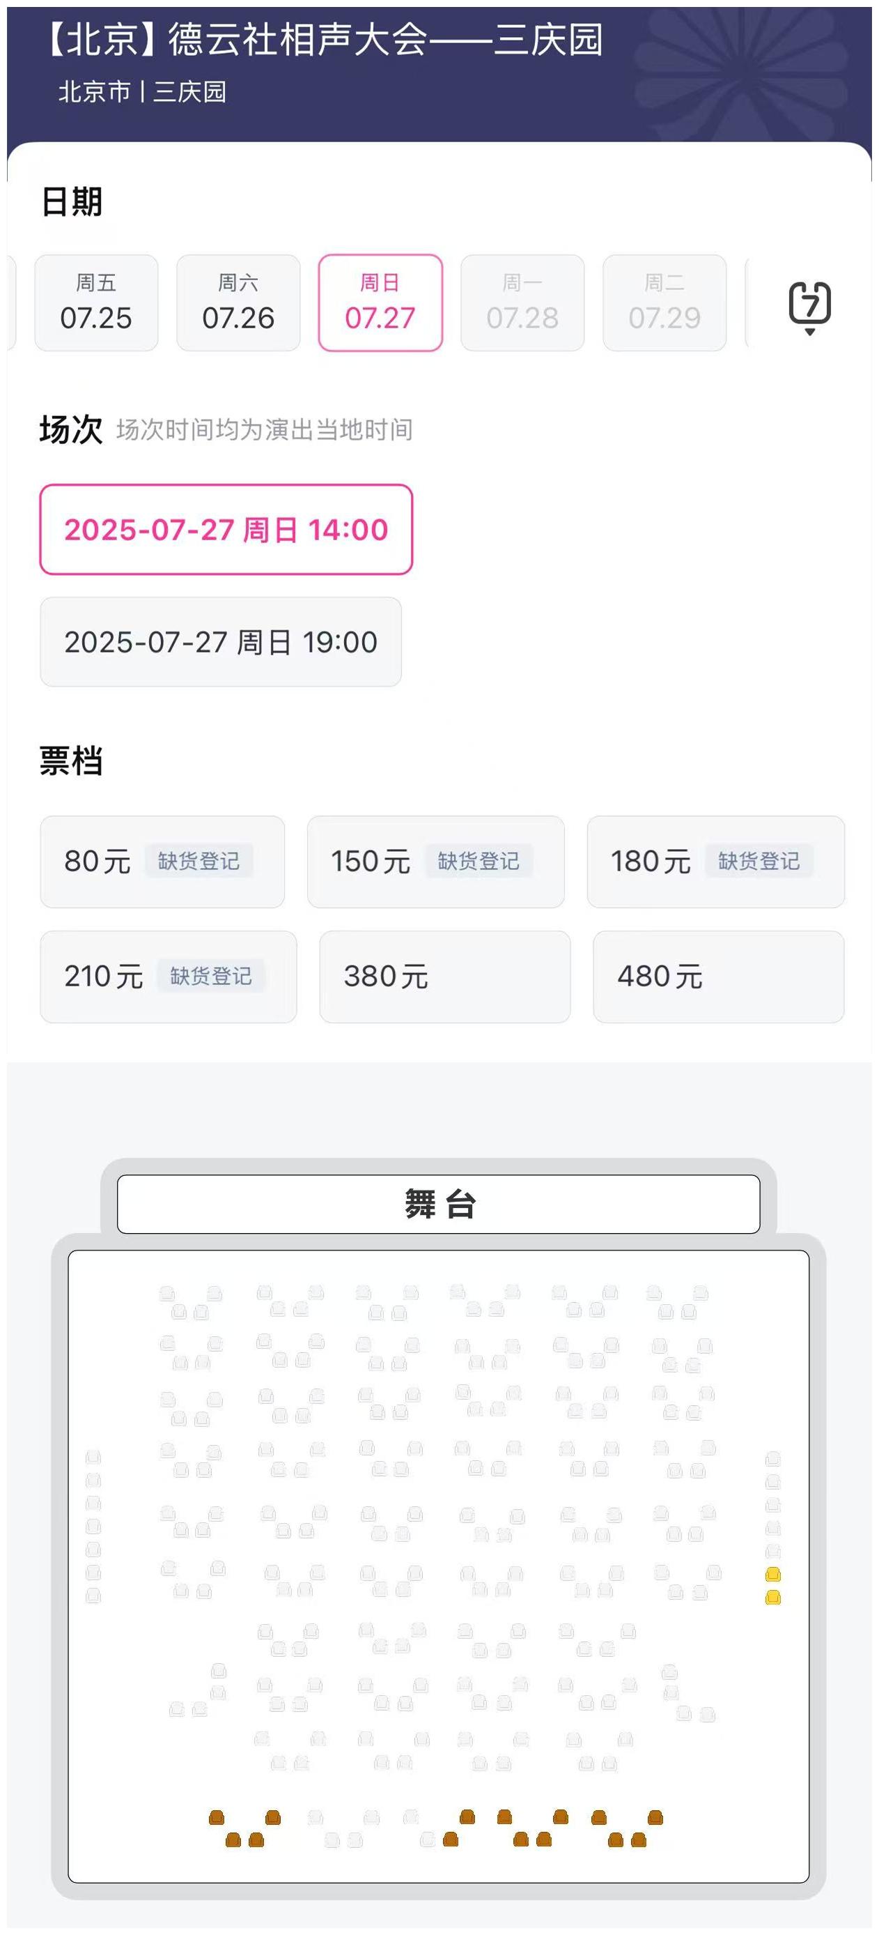The width and height of the screenshot is (879, 1935).
Task: Open the calendar date picker icon
Action: [809, 307]
